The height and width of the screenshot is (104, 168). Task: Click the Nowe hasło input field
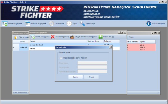[x=92, y=67]
